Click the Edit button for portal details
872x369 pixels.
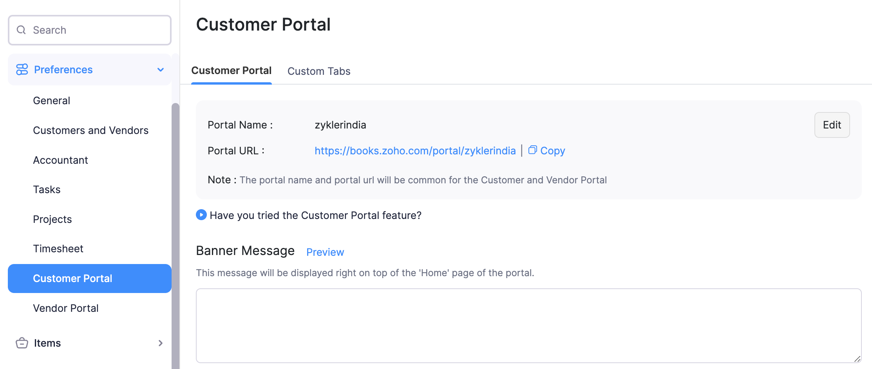832,125
